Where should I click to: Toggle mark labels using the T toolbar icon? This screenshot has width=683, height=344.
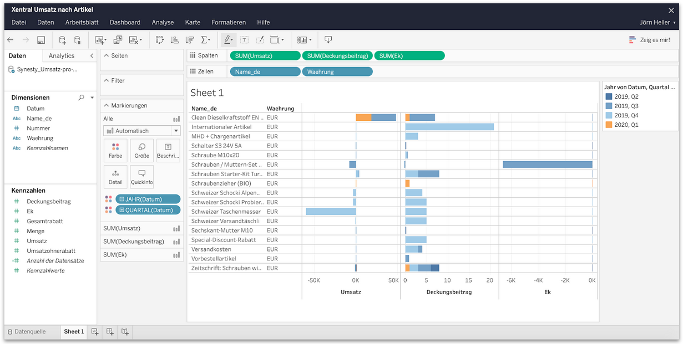pyautogui.click(x=244, y=40)
